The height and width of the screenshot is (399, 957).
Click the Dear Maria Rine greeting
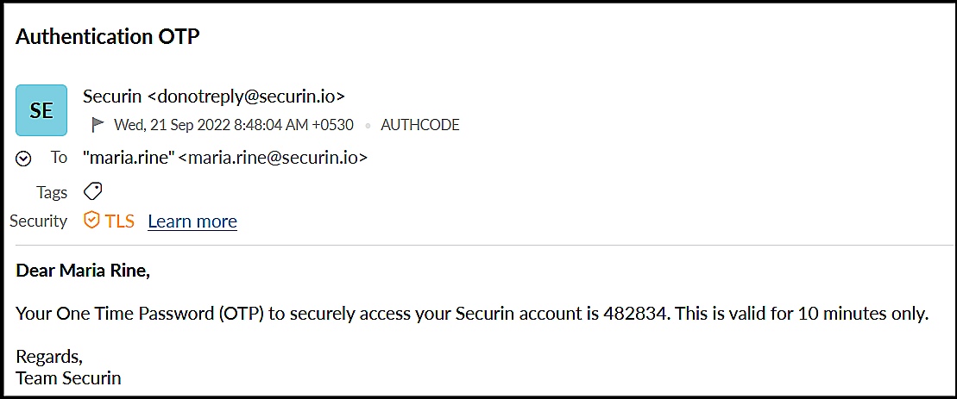click(x=83, y=271)
